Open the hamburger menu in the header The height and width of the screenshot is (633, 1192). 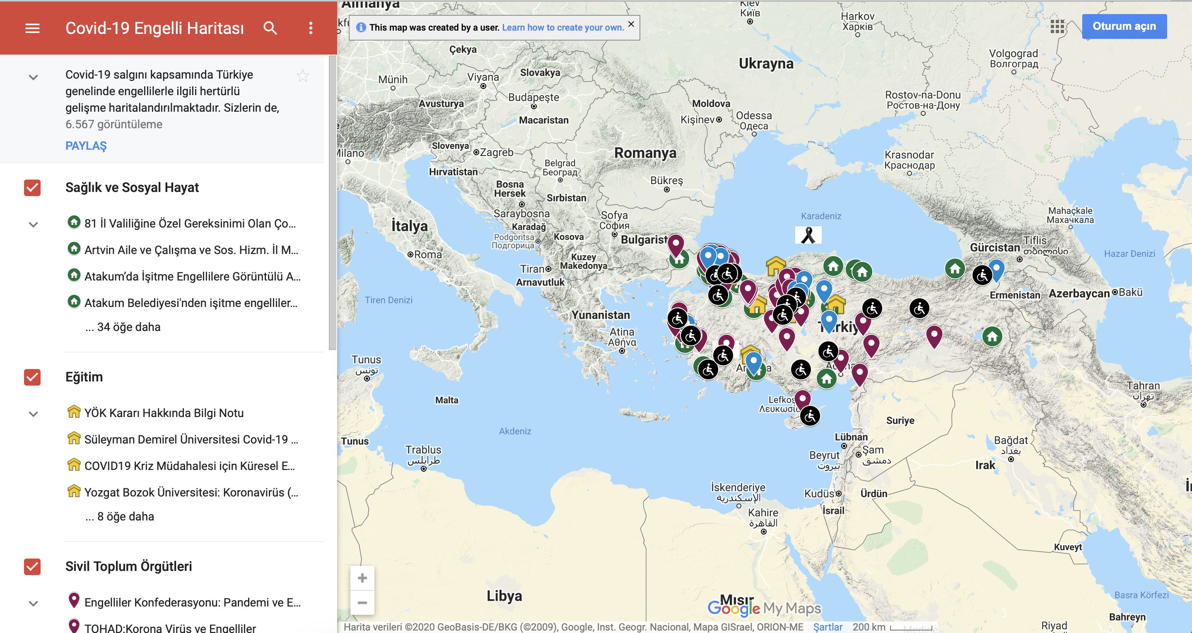pos(32,28)
